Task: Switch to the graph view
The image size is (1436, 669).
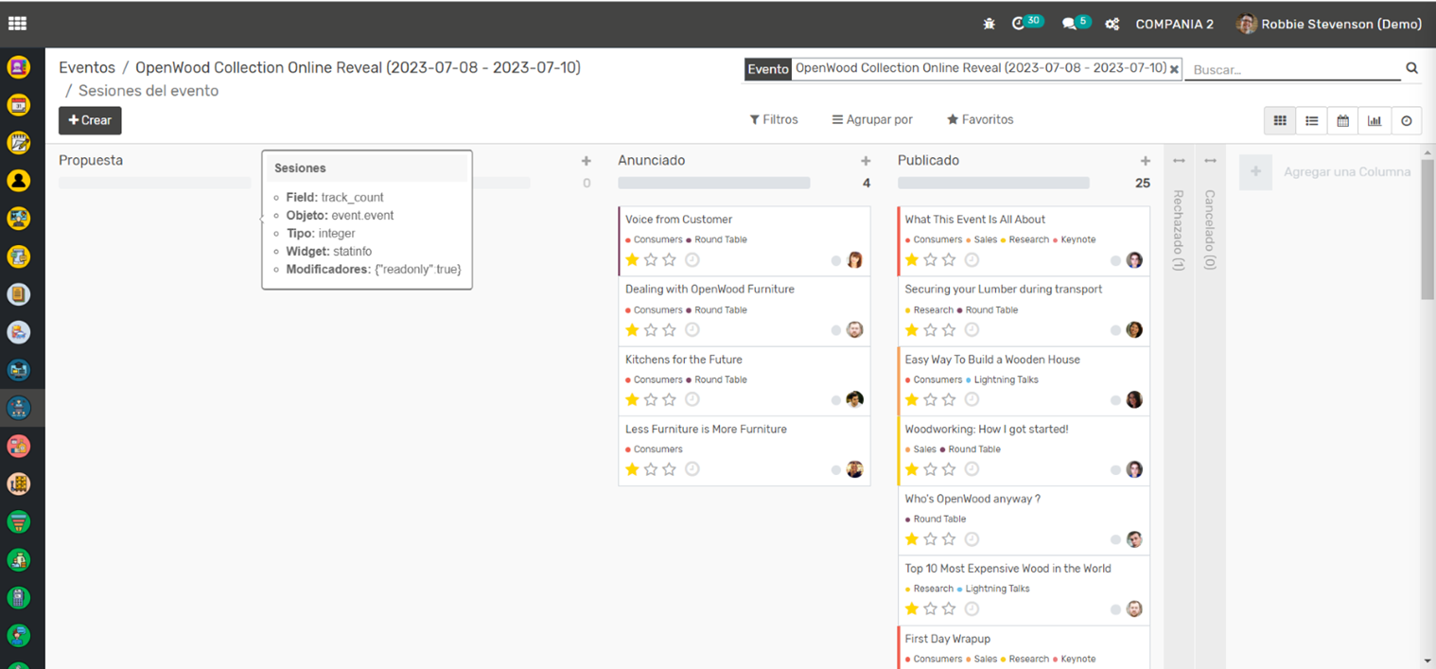Action: (x=1374, y=120)
